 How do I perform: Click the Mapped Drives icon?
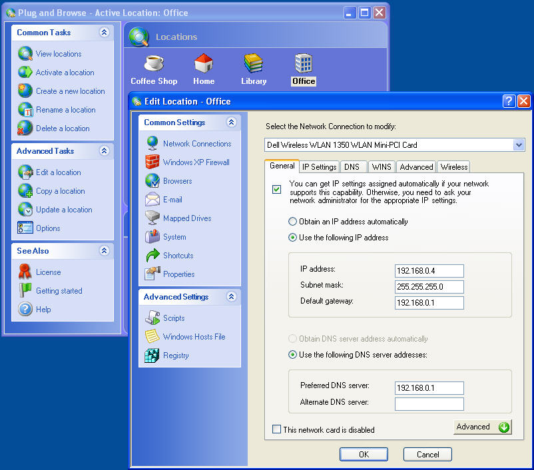tap(152, 218)
